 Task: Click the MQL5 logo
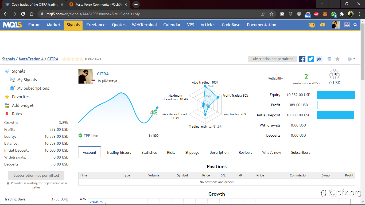[x=12, y=25]
